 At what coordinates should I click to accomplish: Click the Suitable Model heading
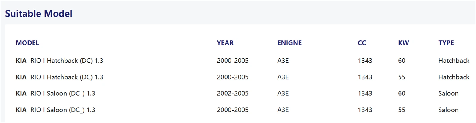(x=39, y=14)
